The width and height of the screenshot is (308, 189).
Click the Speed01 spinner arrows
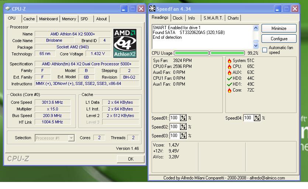183,118
